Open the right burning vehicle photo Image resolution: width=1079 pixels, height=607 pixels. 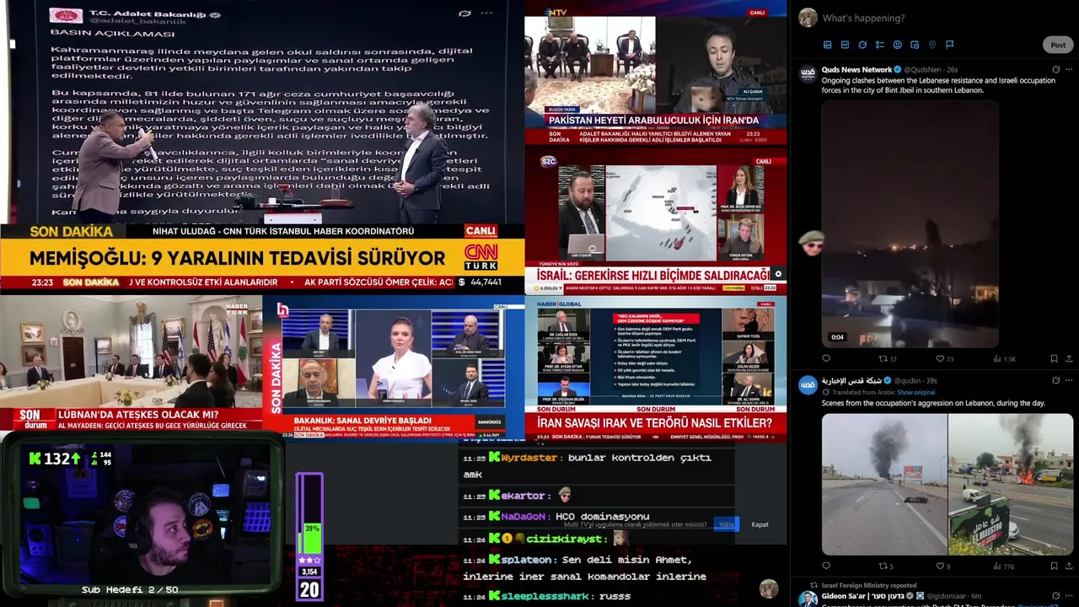tap(1011, 484)
